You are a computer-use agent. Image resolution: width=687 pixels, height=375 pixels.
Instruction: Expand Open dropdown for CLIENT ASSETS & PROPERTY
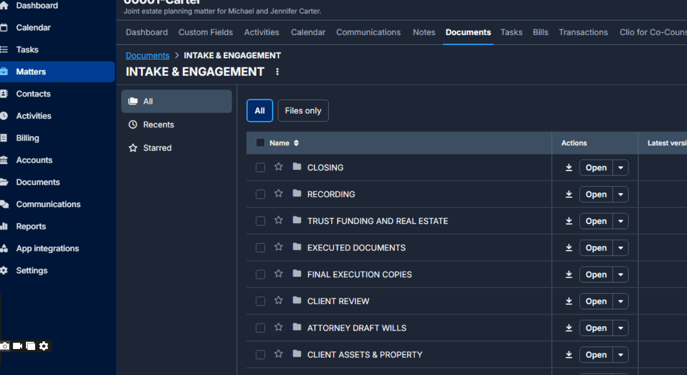click(x=621, y=355)
